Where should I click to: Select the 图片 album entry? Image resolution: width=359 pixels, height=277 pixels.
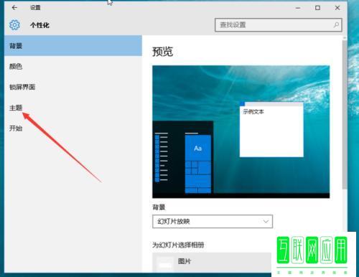coord(212,262)
